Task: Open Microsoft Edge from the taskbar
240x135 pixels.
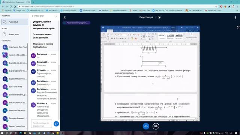Action: click(x=21, y=133)
